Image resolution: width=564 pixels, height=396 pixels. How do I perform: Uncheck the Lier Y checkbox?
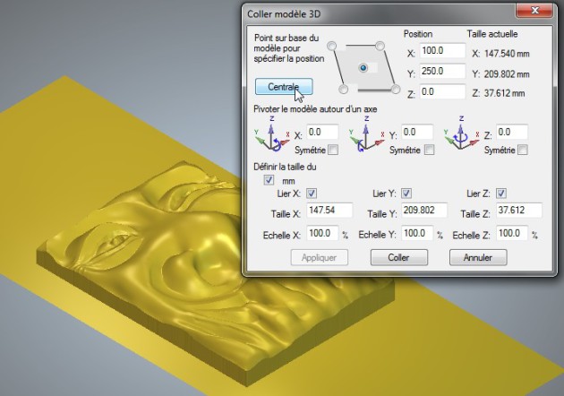pyautogui.click(x=406, y=194)
